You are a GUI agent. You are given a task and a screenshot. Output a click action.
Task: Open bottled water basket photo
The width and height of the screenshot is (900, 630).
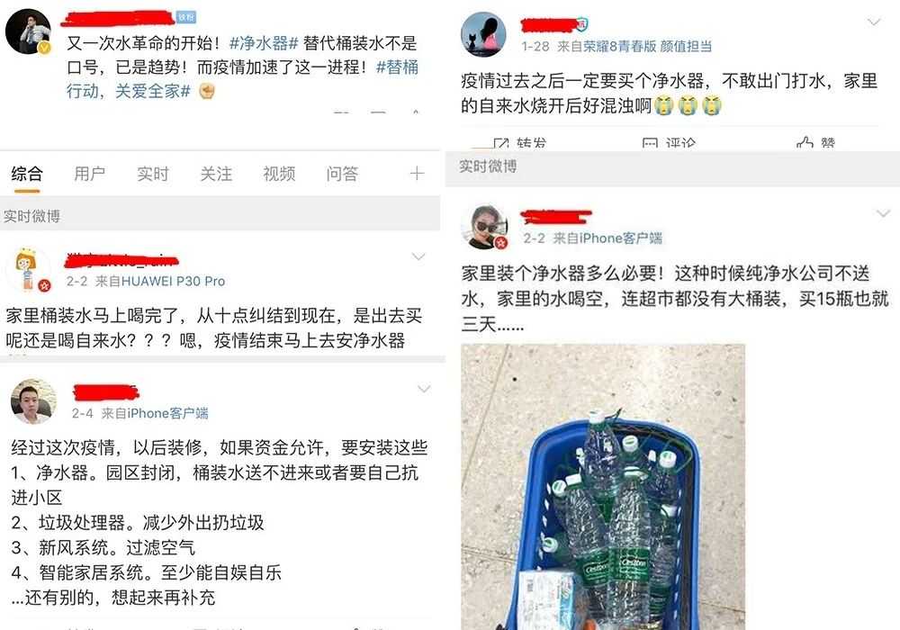tap(603, 487)
